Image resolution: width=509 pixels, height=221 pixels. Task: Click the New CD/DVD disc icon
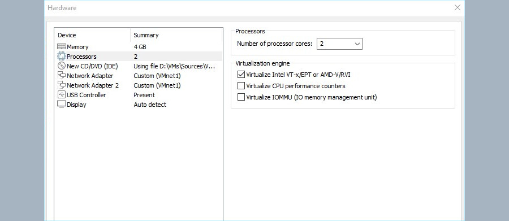(61, 66)
